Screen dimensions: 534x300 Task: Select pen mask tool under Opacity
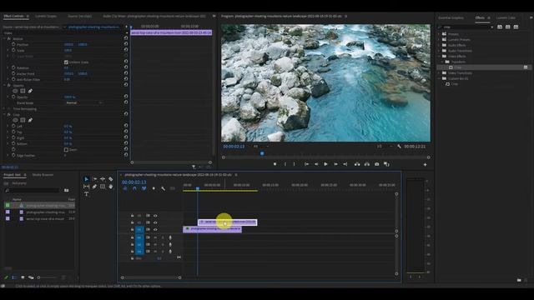(x=30, y=91)
